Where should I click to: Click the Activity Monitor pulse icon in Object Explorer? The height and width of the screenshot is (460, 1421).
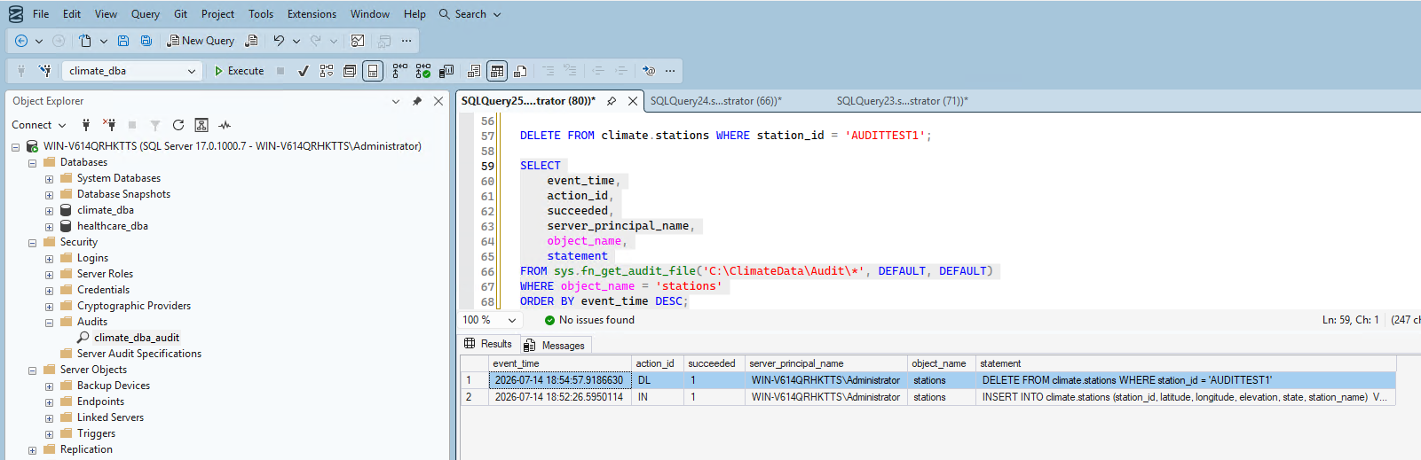click(225, 125)
